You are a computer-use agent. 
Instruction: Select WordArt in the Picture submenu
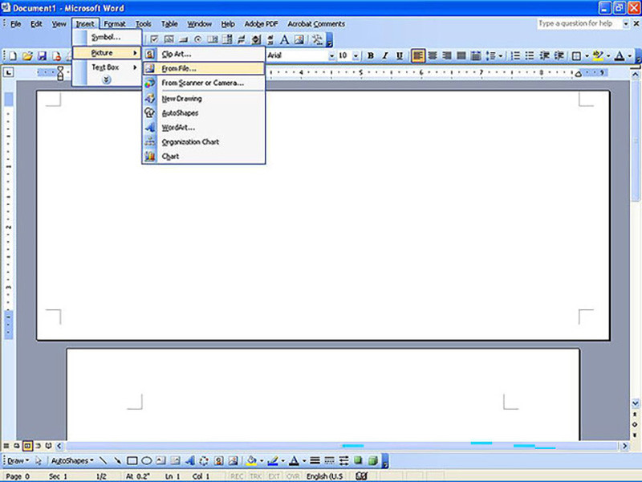pyautogui.click(x=204, y=127)
